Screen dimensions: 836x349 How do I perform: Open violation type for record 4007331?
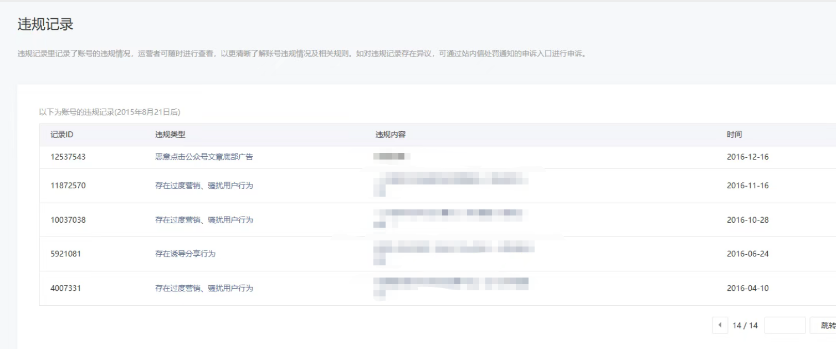point(204,288)
